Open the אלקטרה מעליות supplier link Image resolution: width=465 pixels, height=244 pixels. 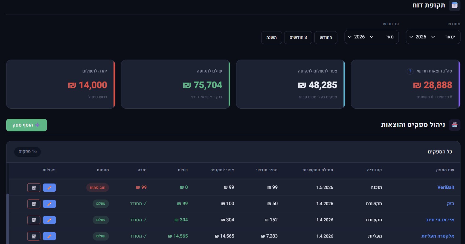click(438, 236)
